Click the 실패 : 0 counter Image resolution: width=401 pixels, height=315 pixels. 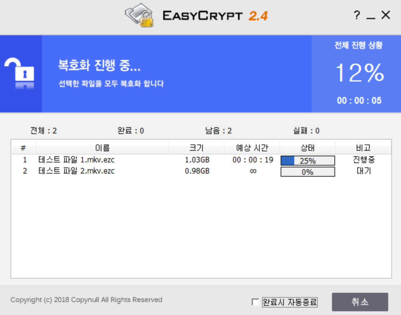[306, 131]
